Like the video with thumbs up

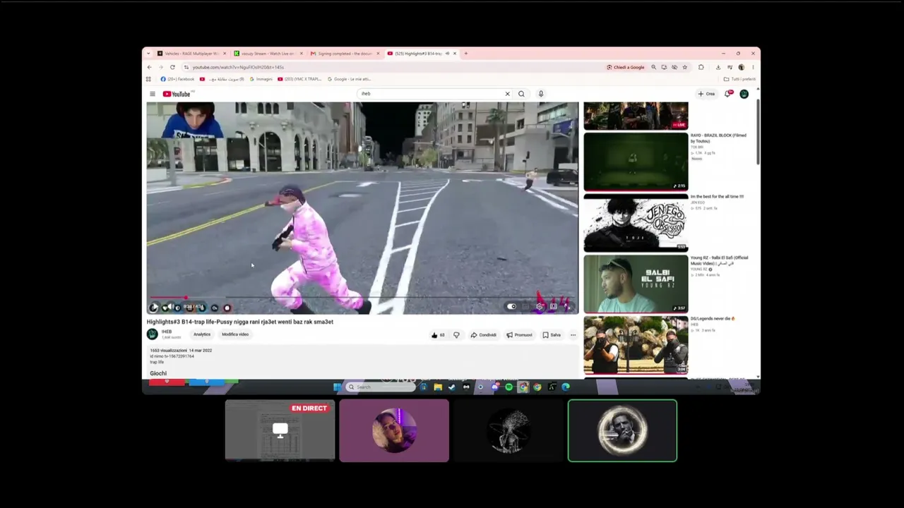(437, 335)
